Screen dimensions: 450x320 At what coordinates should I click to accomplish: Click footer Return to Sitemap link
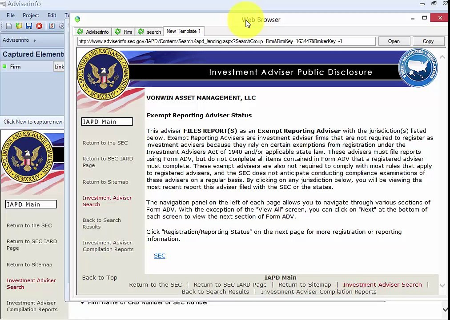tap(305, 285)
